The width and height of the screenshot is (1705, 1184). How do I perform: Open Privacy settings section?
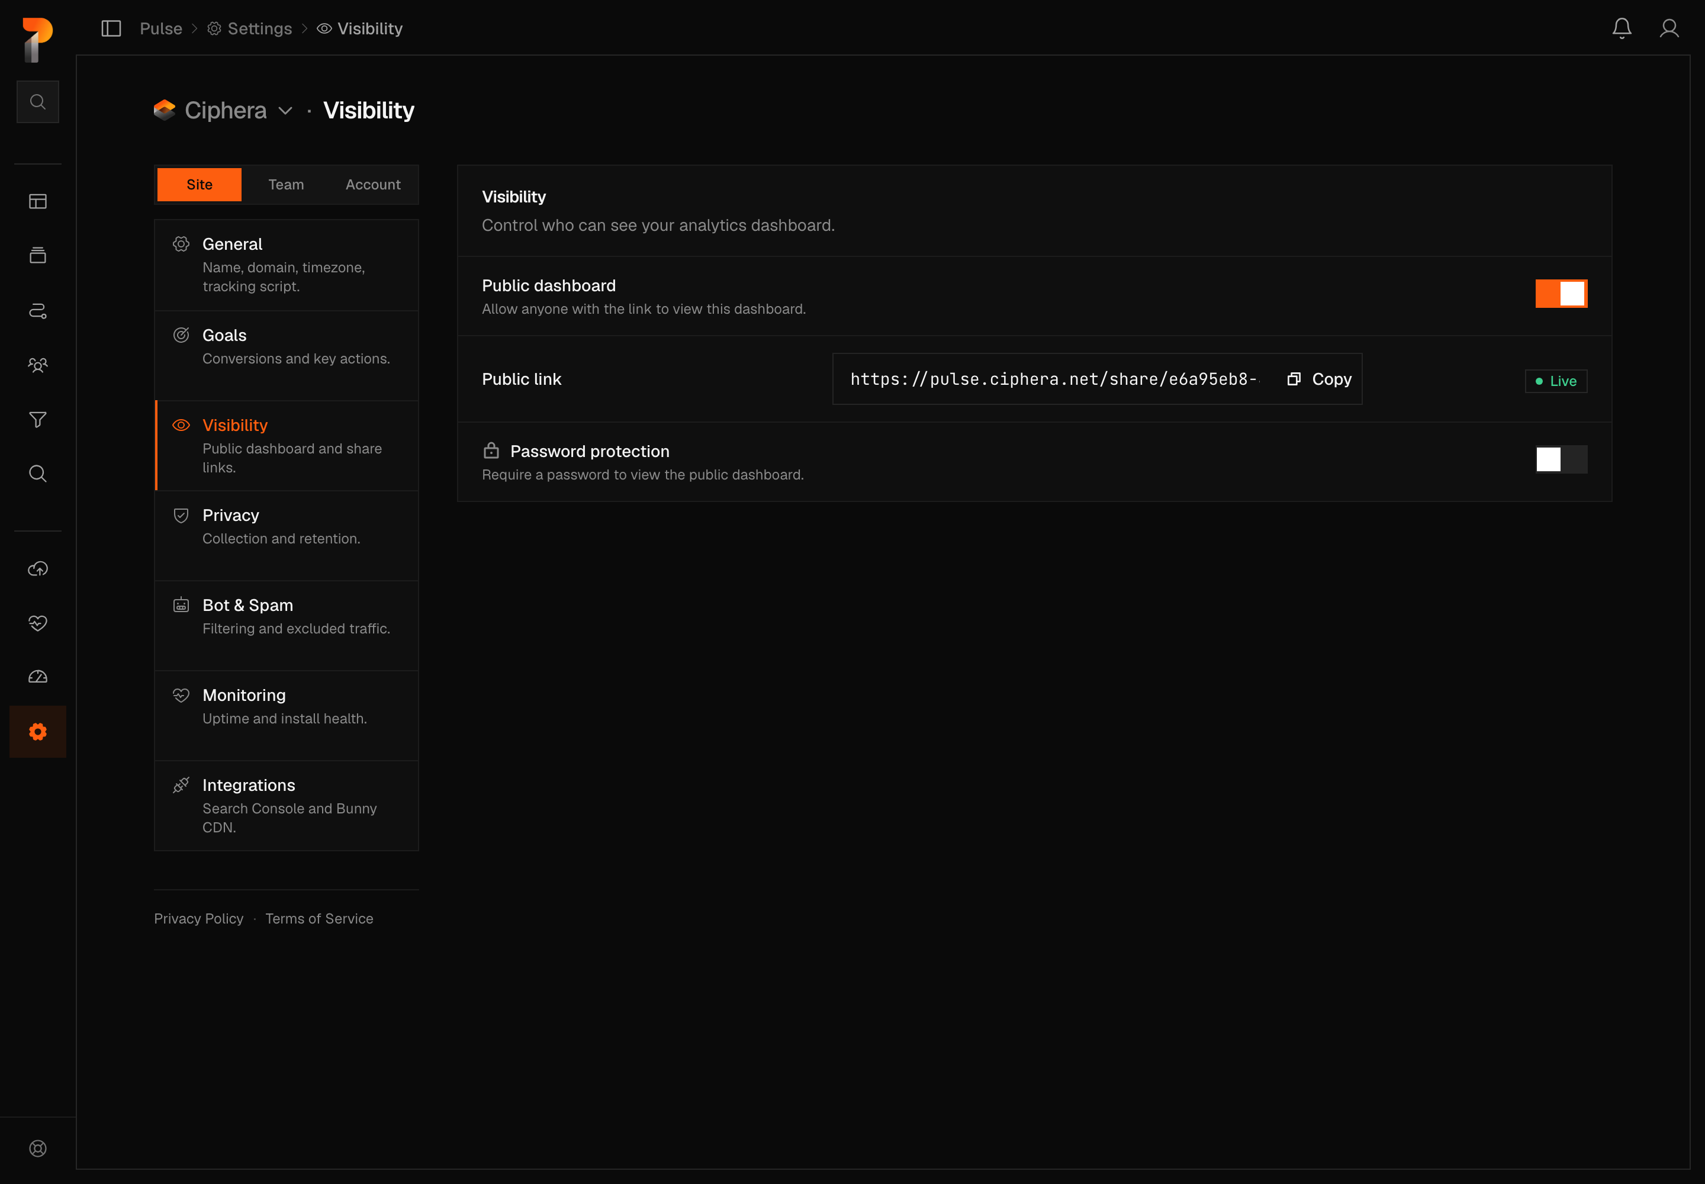coord(287,536)
